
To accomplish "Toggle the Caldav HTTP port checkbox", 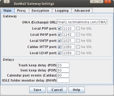I will [x=60, y=47].
